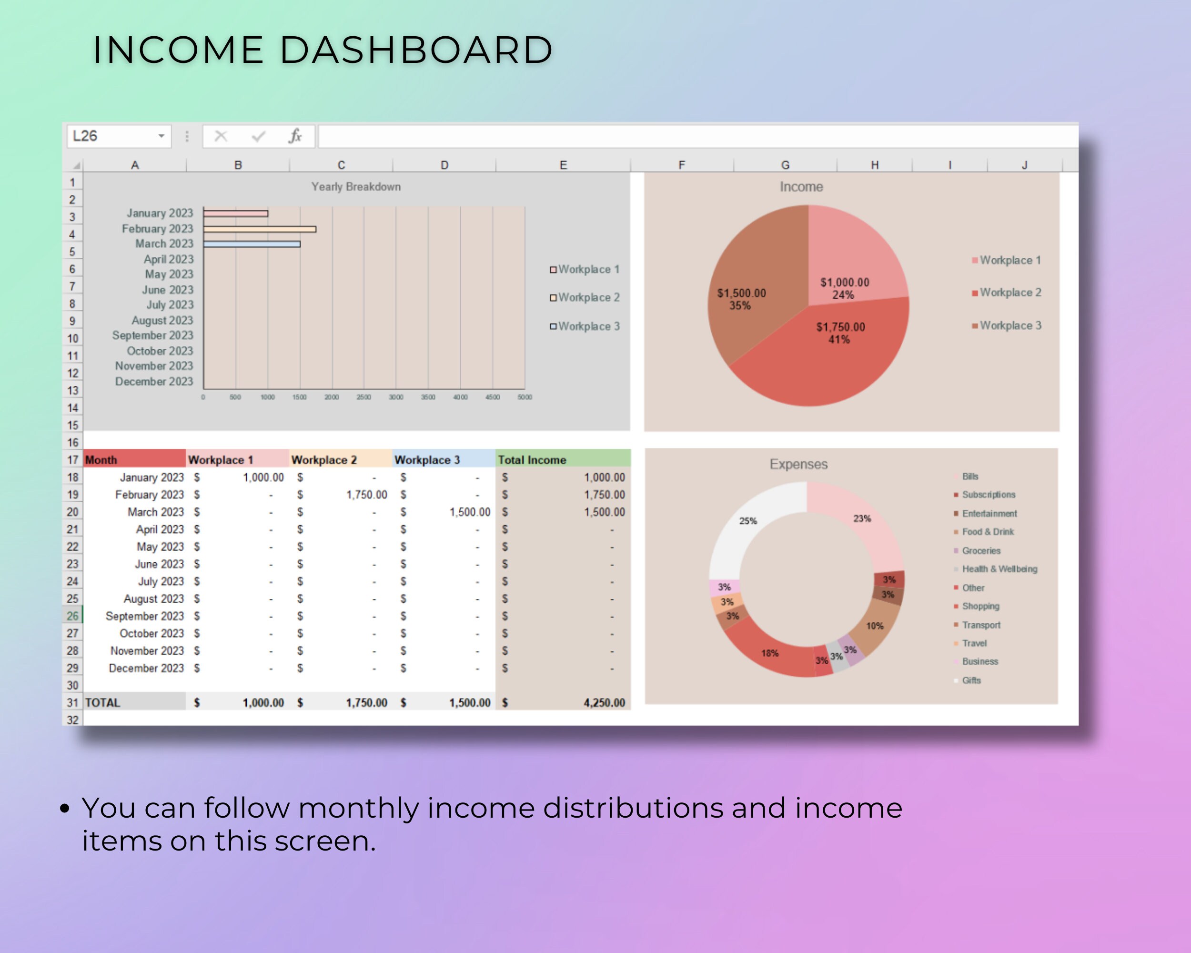Select column G header
The width and height of the screenshot is (1191, 953).
click(x=785, y=165)
